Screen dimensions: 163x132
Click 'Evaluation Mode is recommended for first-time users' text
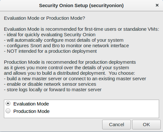coord(82,29)
